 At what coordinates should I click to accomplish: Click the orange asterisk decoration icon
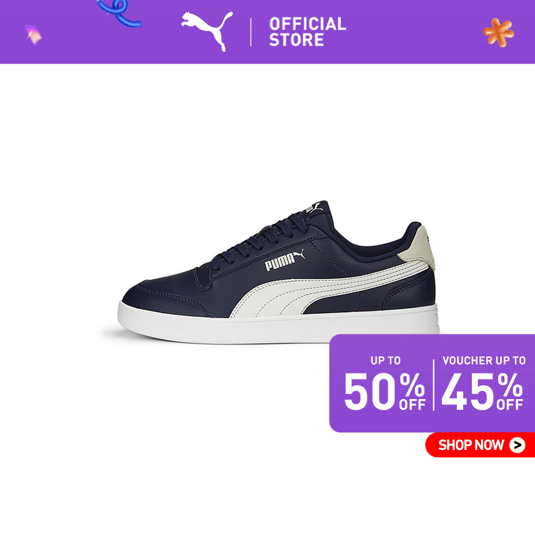[x=499, y=33]
